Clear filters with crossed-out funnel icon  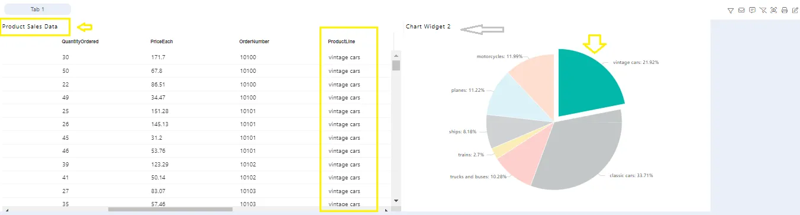click(763, 10)
